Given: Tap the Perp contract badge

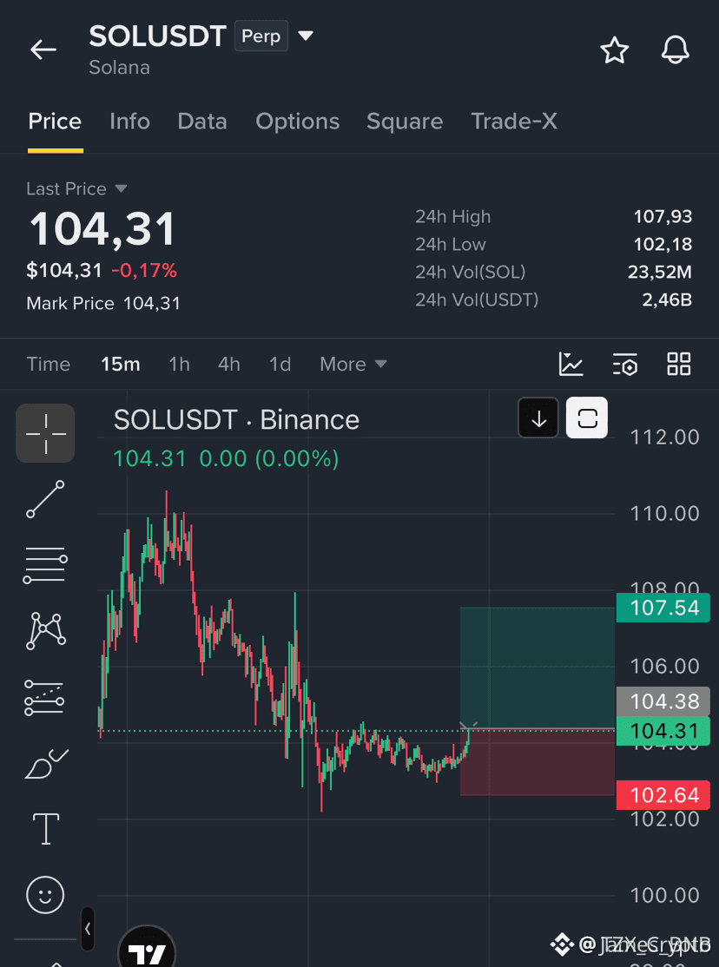Looking at the screenshot, I should (x=261, y=36).
